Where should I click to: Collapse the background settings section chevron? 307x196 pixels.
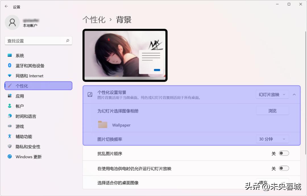click(294, 94)
